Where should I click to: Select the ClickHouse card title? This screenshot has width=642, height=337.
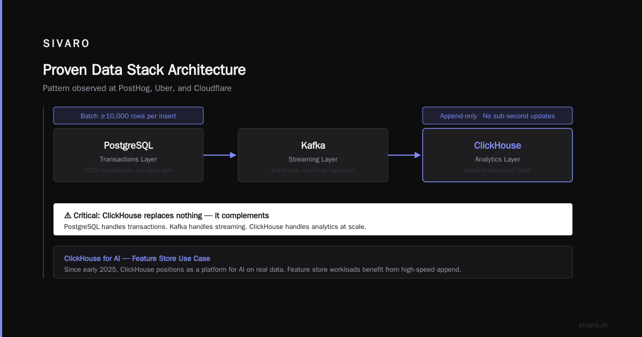click(498, 145)
